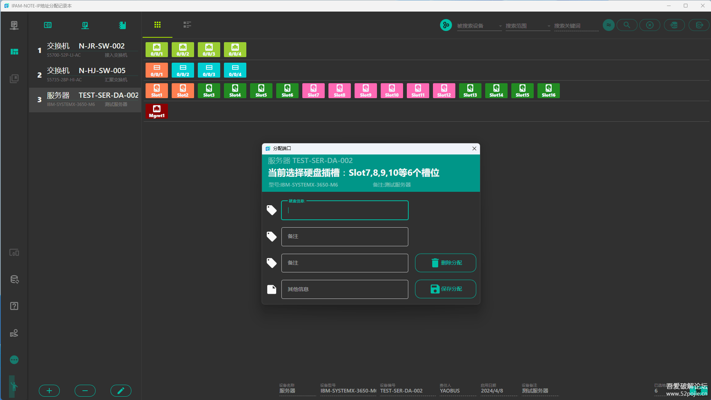This screenshot has height=400, width=711.
Task: Select pink disk slot Slot12
Action: click(x=444, y=91)
